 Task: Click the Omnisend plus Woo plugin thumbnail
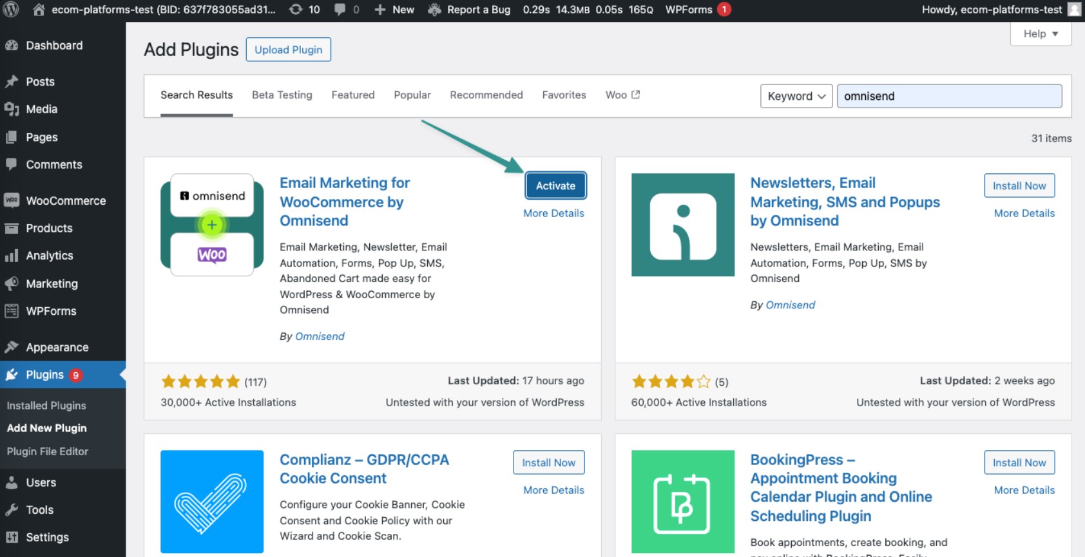pyautogui.click(x=212, y=225)
